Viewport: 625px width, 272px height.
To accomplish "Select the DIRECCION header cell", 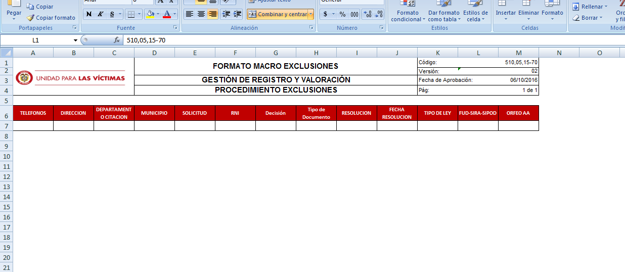I will point(73,113).
